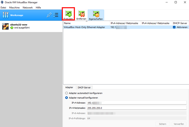Click the Entfernen remove network icon
189x127 pixels.
pyautogui.click(x=81, y=14)
